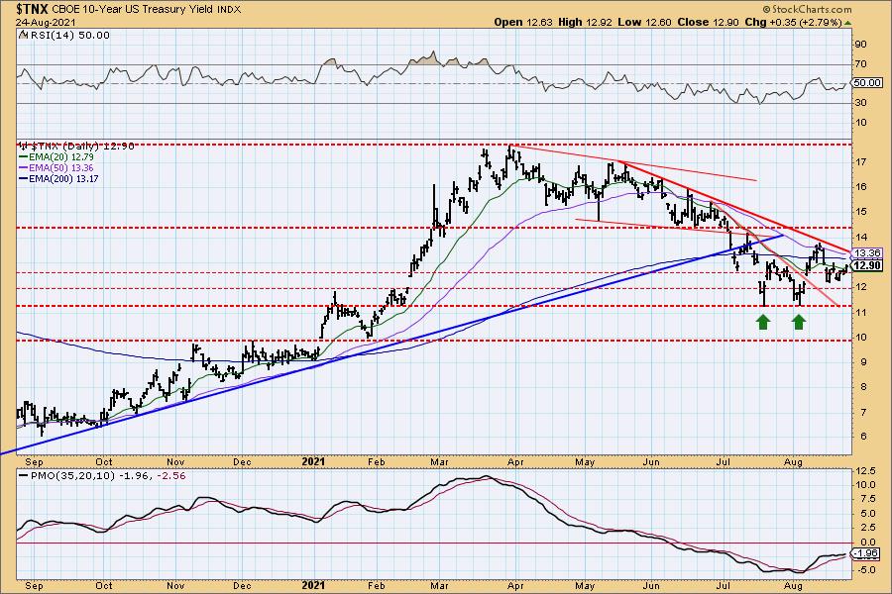The image size is (892, 594).
Task: Click the Open 12.63 value in header
Action: coord(521,22)
